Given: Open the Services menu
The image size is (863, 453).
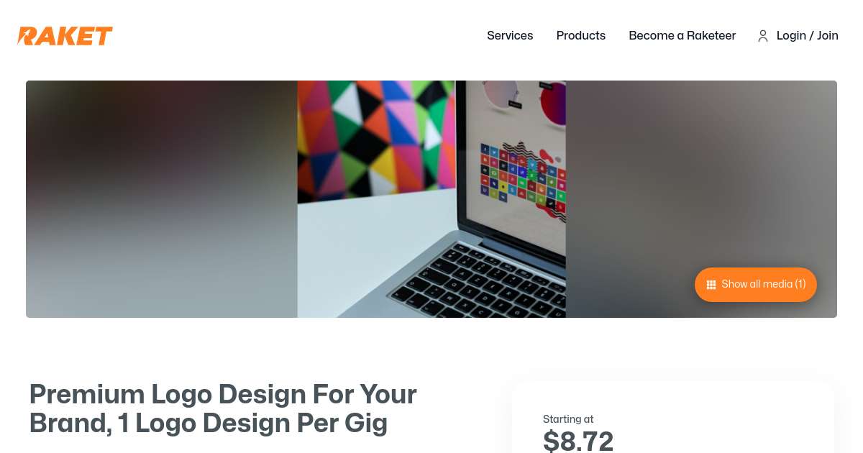Looking at the screenshot, I should click(510, 35).
